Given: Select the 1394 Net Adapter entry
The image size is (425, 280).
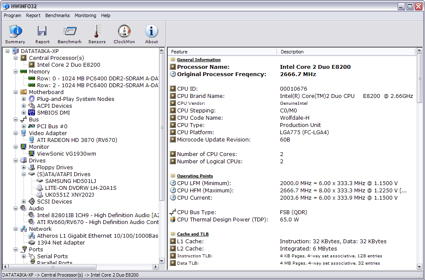Looking at the screenshot, I should pos(61,242).
